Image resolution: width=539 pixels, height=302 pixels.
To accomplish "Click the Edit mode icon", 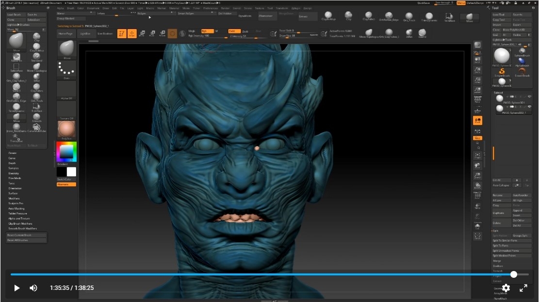I will pos(121,33).
